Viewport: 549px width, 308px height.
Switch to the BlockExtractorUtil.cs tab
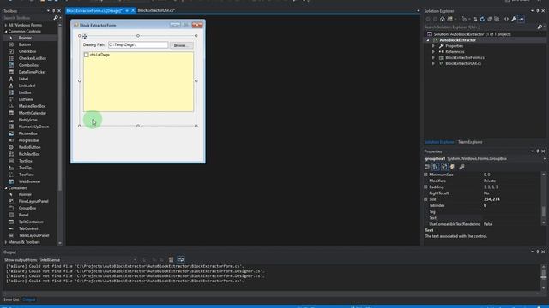[x=156, y=10]
